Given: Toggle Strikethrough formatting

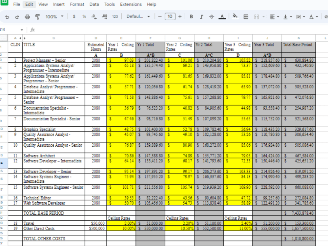Looking at the screenshot, I should 212,17.
